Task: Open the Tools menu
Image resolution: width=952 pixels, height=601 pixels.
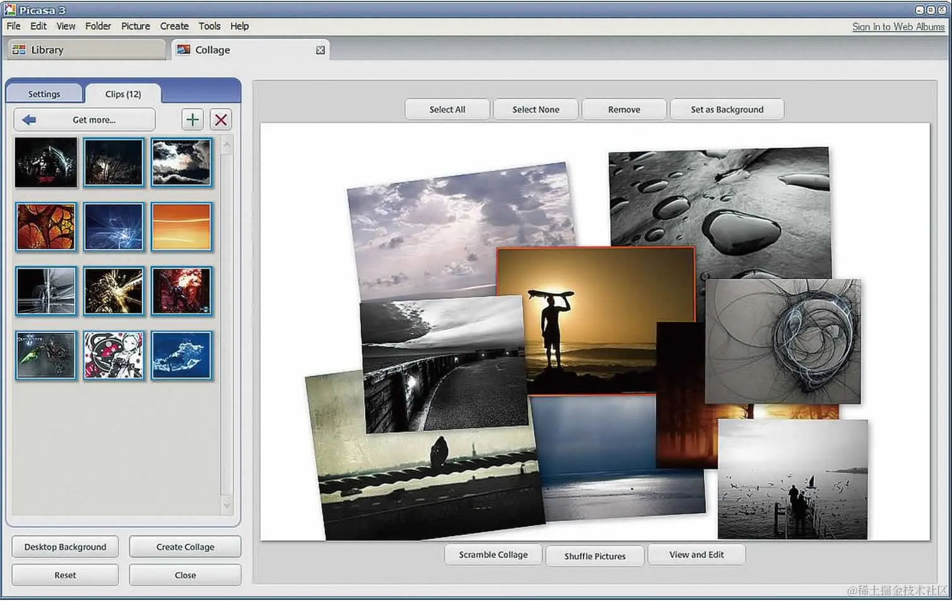Action: (209, 26)
